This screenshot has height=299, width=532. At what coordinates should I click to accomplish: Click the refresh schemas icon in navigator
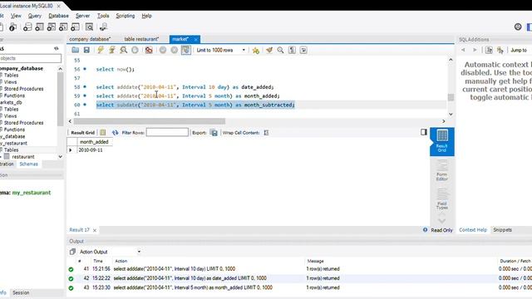[x=57, y=49]
